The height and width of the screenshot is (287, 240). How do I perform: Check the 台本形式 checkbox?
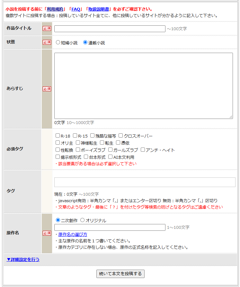pos(86,157)
